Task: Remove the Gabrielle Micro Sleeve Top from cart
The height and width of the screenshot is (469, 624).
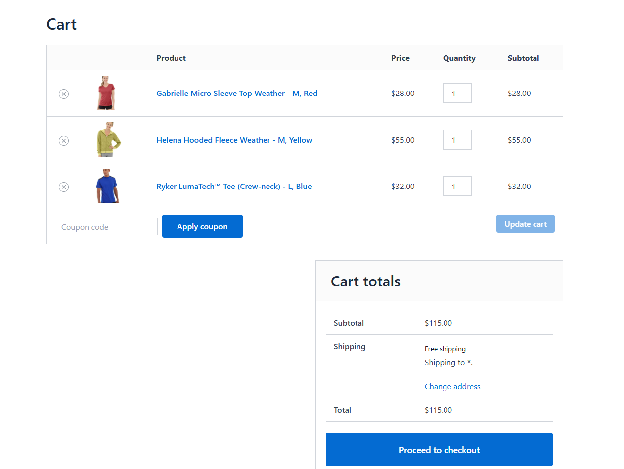Action: [x=63, y=94]
